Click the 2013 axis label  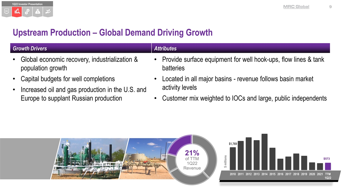click(x=257, y=174)
